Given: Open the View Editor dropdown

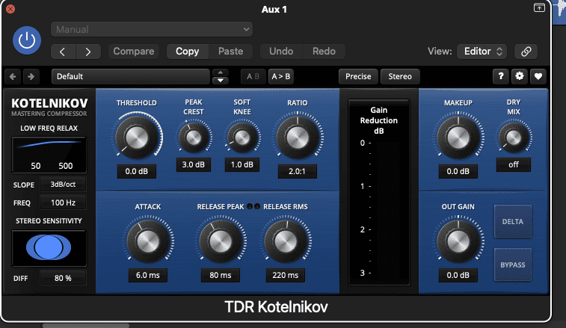Looking at the screenshot, I should pos(482,52).
